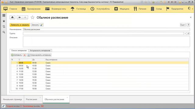This screenshot has width=195, height=109.
Task: Click the M- button in title bar
Action: pos(175,2)
